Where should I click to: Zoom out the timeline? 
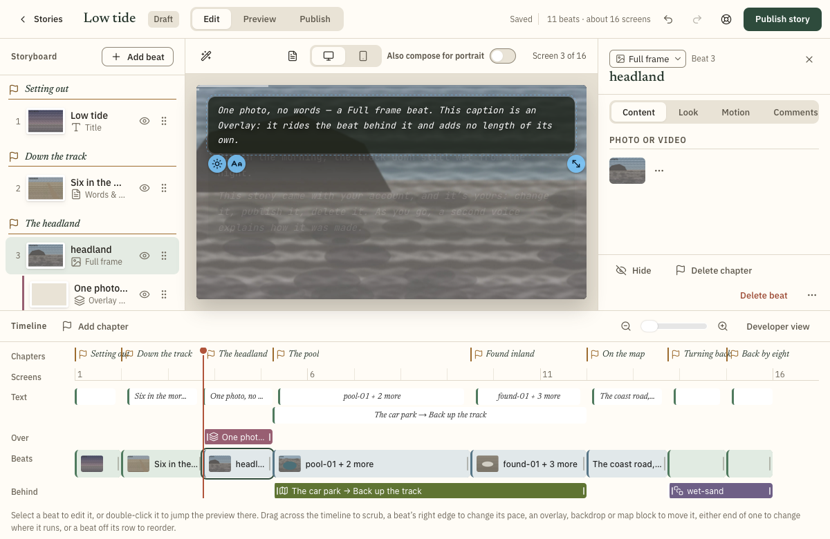click(x=626, y=326)
